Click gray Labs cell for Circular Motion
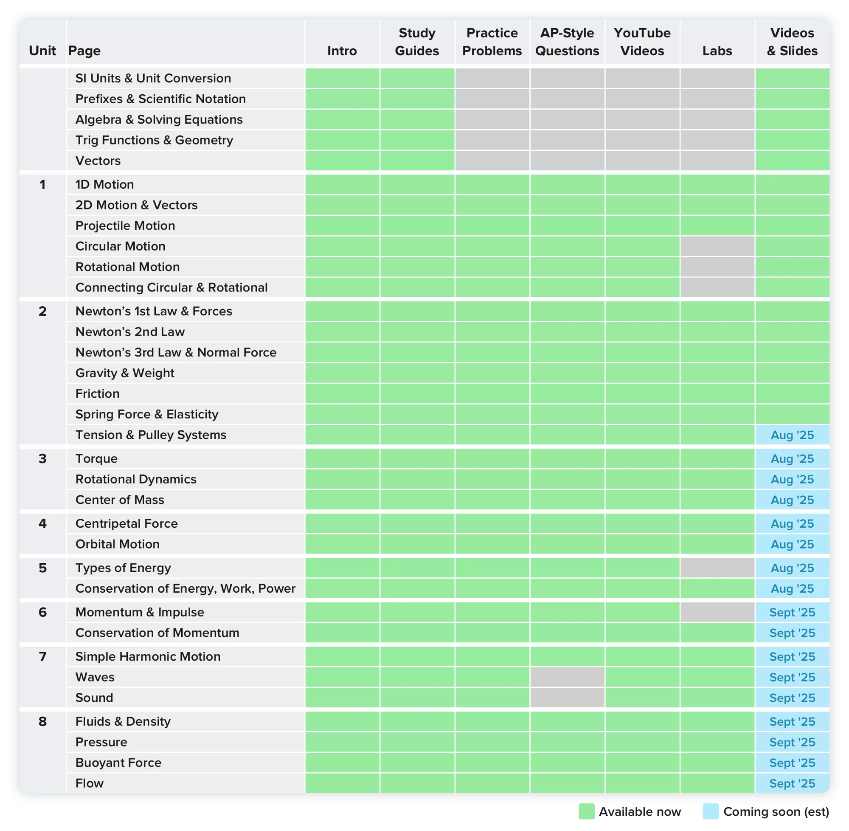The image size is (849, 831). 717,246
